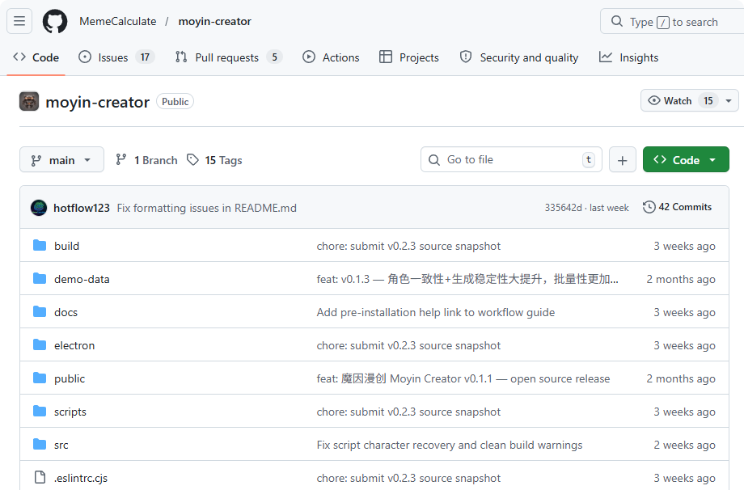Click the build folder icon
The width and height of the screenshot is (744, 490).
tap(40, 246)
